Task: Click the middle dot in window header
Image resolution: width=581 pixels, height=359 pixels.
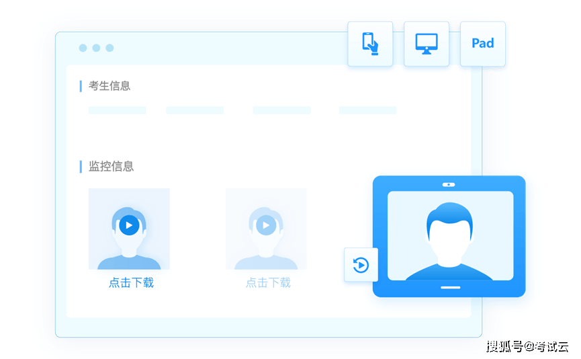Action: click(96, 48)
